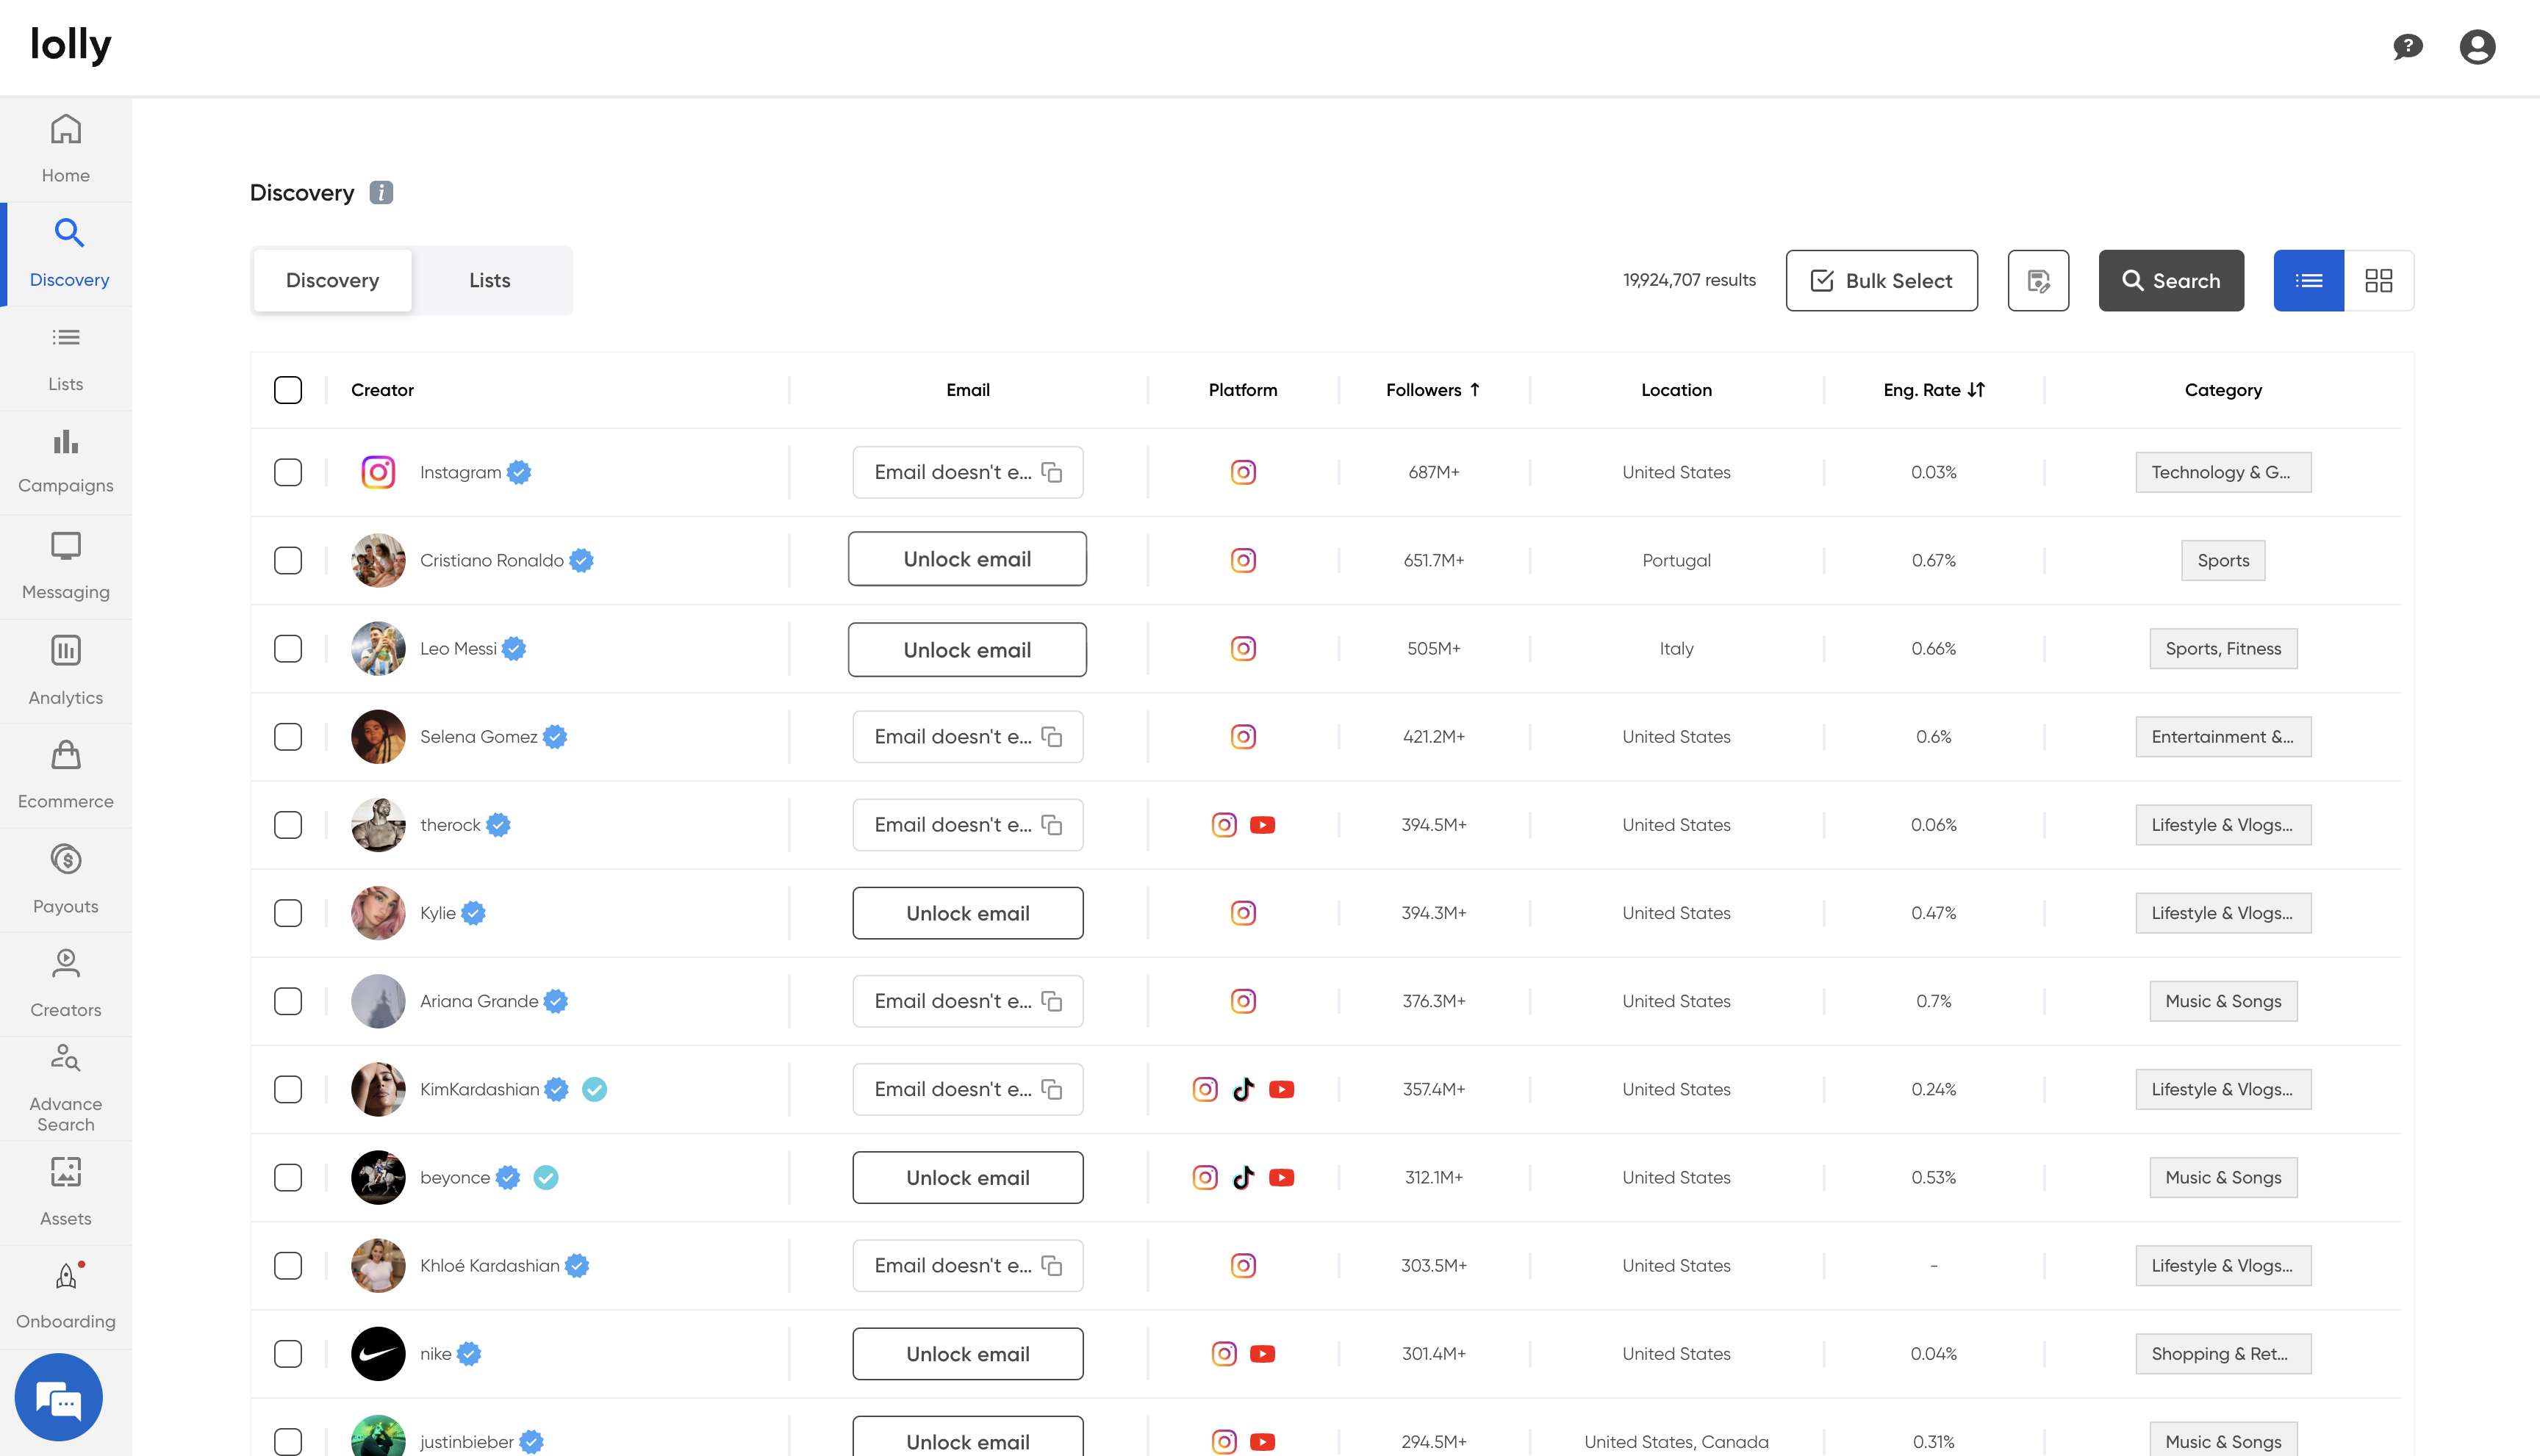This screenshot has height=1456, width=2540.
Task: Click YouTube icon in therock row
Action: [1263, 825]
